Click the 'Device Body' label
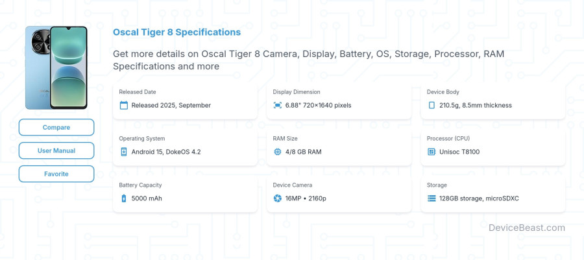 point(443,92)
